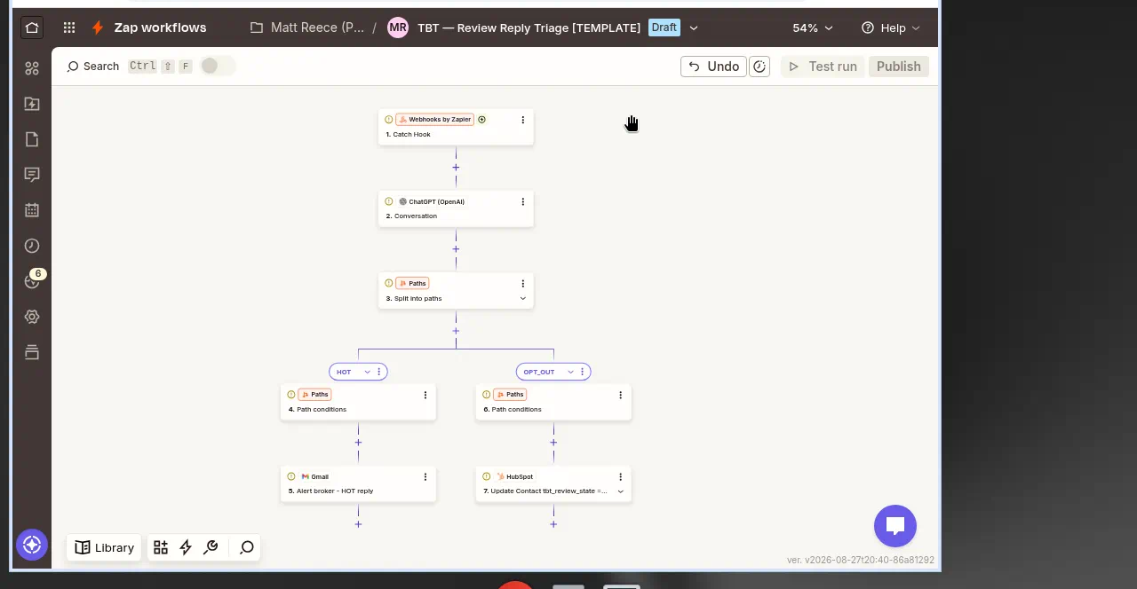
Task: Click the plus below Split into paths
Action: [x=456, y=331]
